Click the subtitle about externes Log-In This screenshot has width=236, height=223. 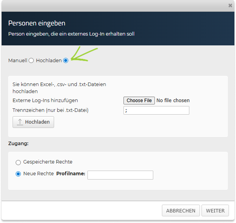pos(71,34)
